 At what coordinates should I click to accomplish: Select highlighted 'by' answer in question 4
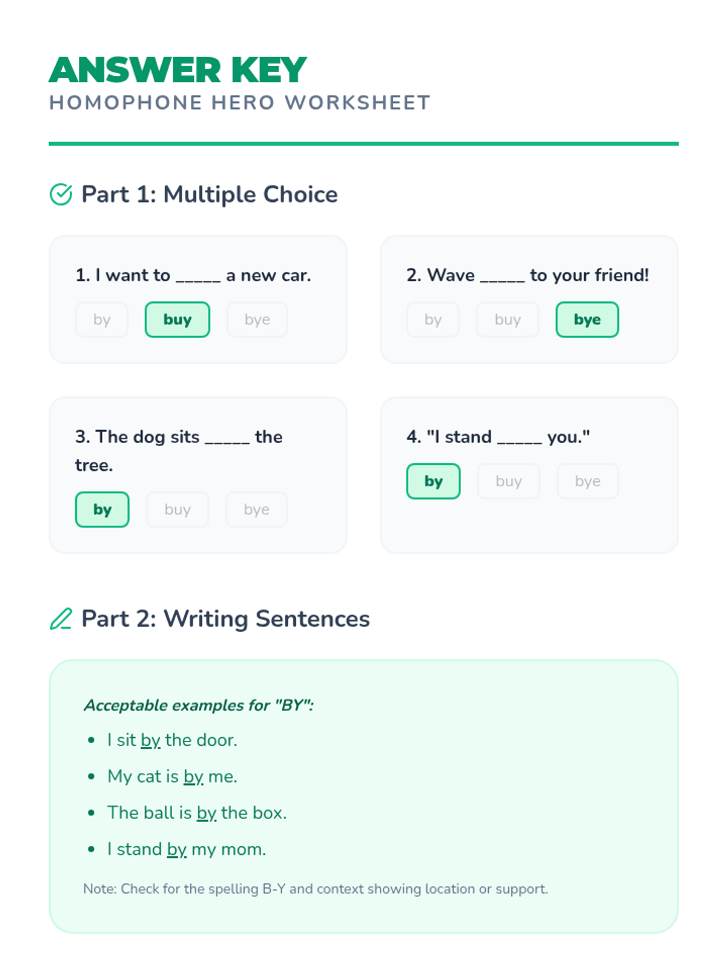tap(433, 481)
